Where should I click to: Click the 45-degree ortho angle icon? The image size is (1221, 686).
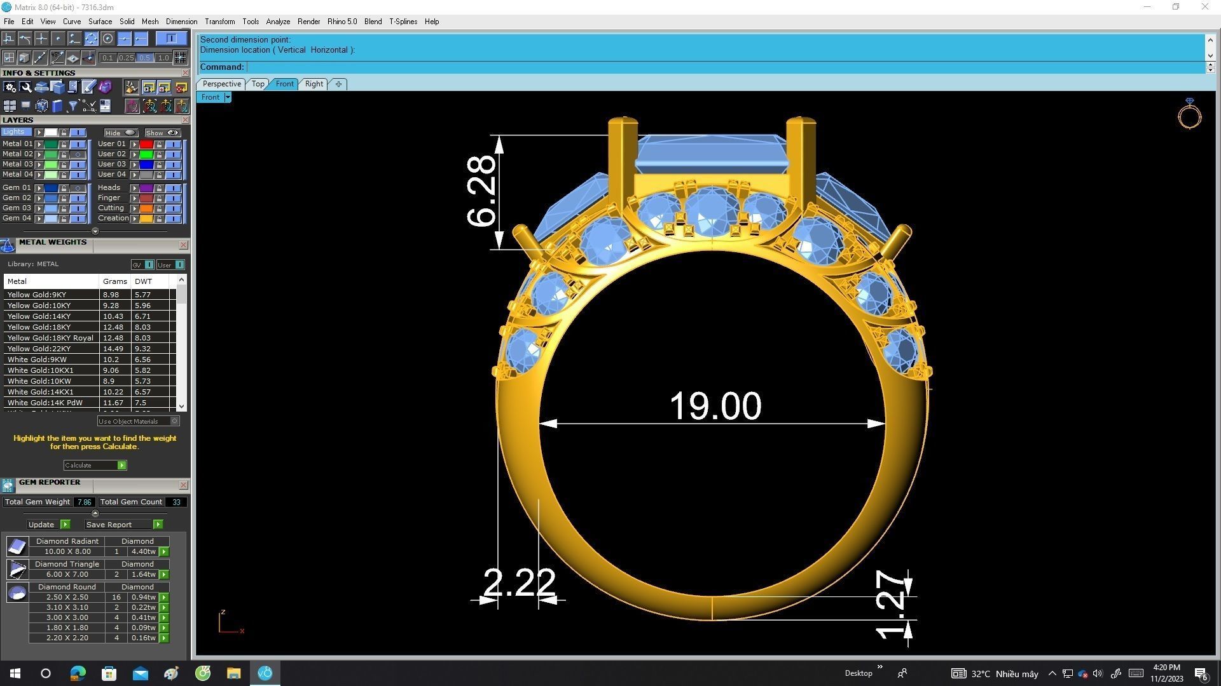coord(57,58)
